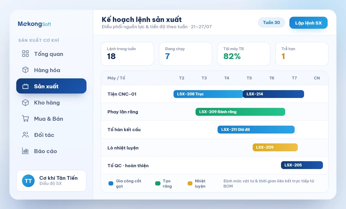The width and height of the screenshot is (346, 209).
Task: Select the LSX-211 Giá đỡ bar
Action: 256,130
